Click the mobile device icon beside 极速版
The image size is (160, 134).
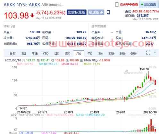(108, 12)
